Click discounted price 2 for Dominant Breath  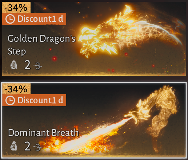27,146
